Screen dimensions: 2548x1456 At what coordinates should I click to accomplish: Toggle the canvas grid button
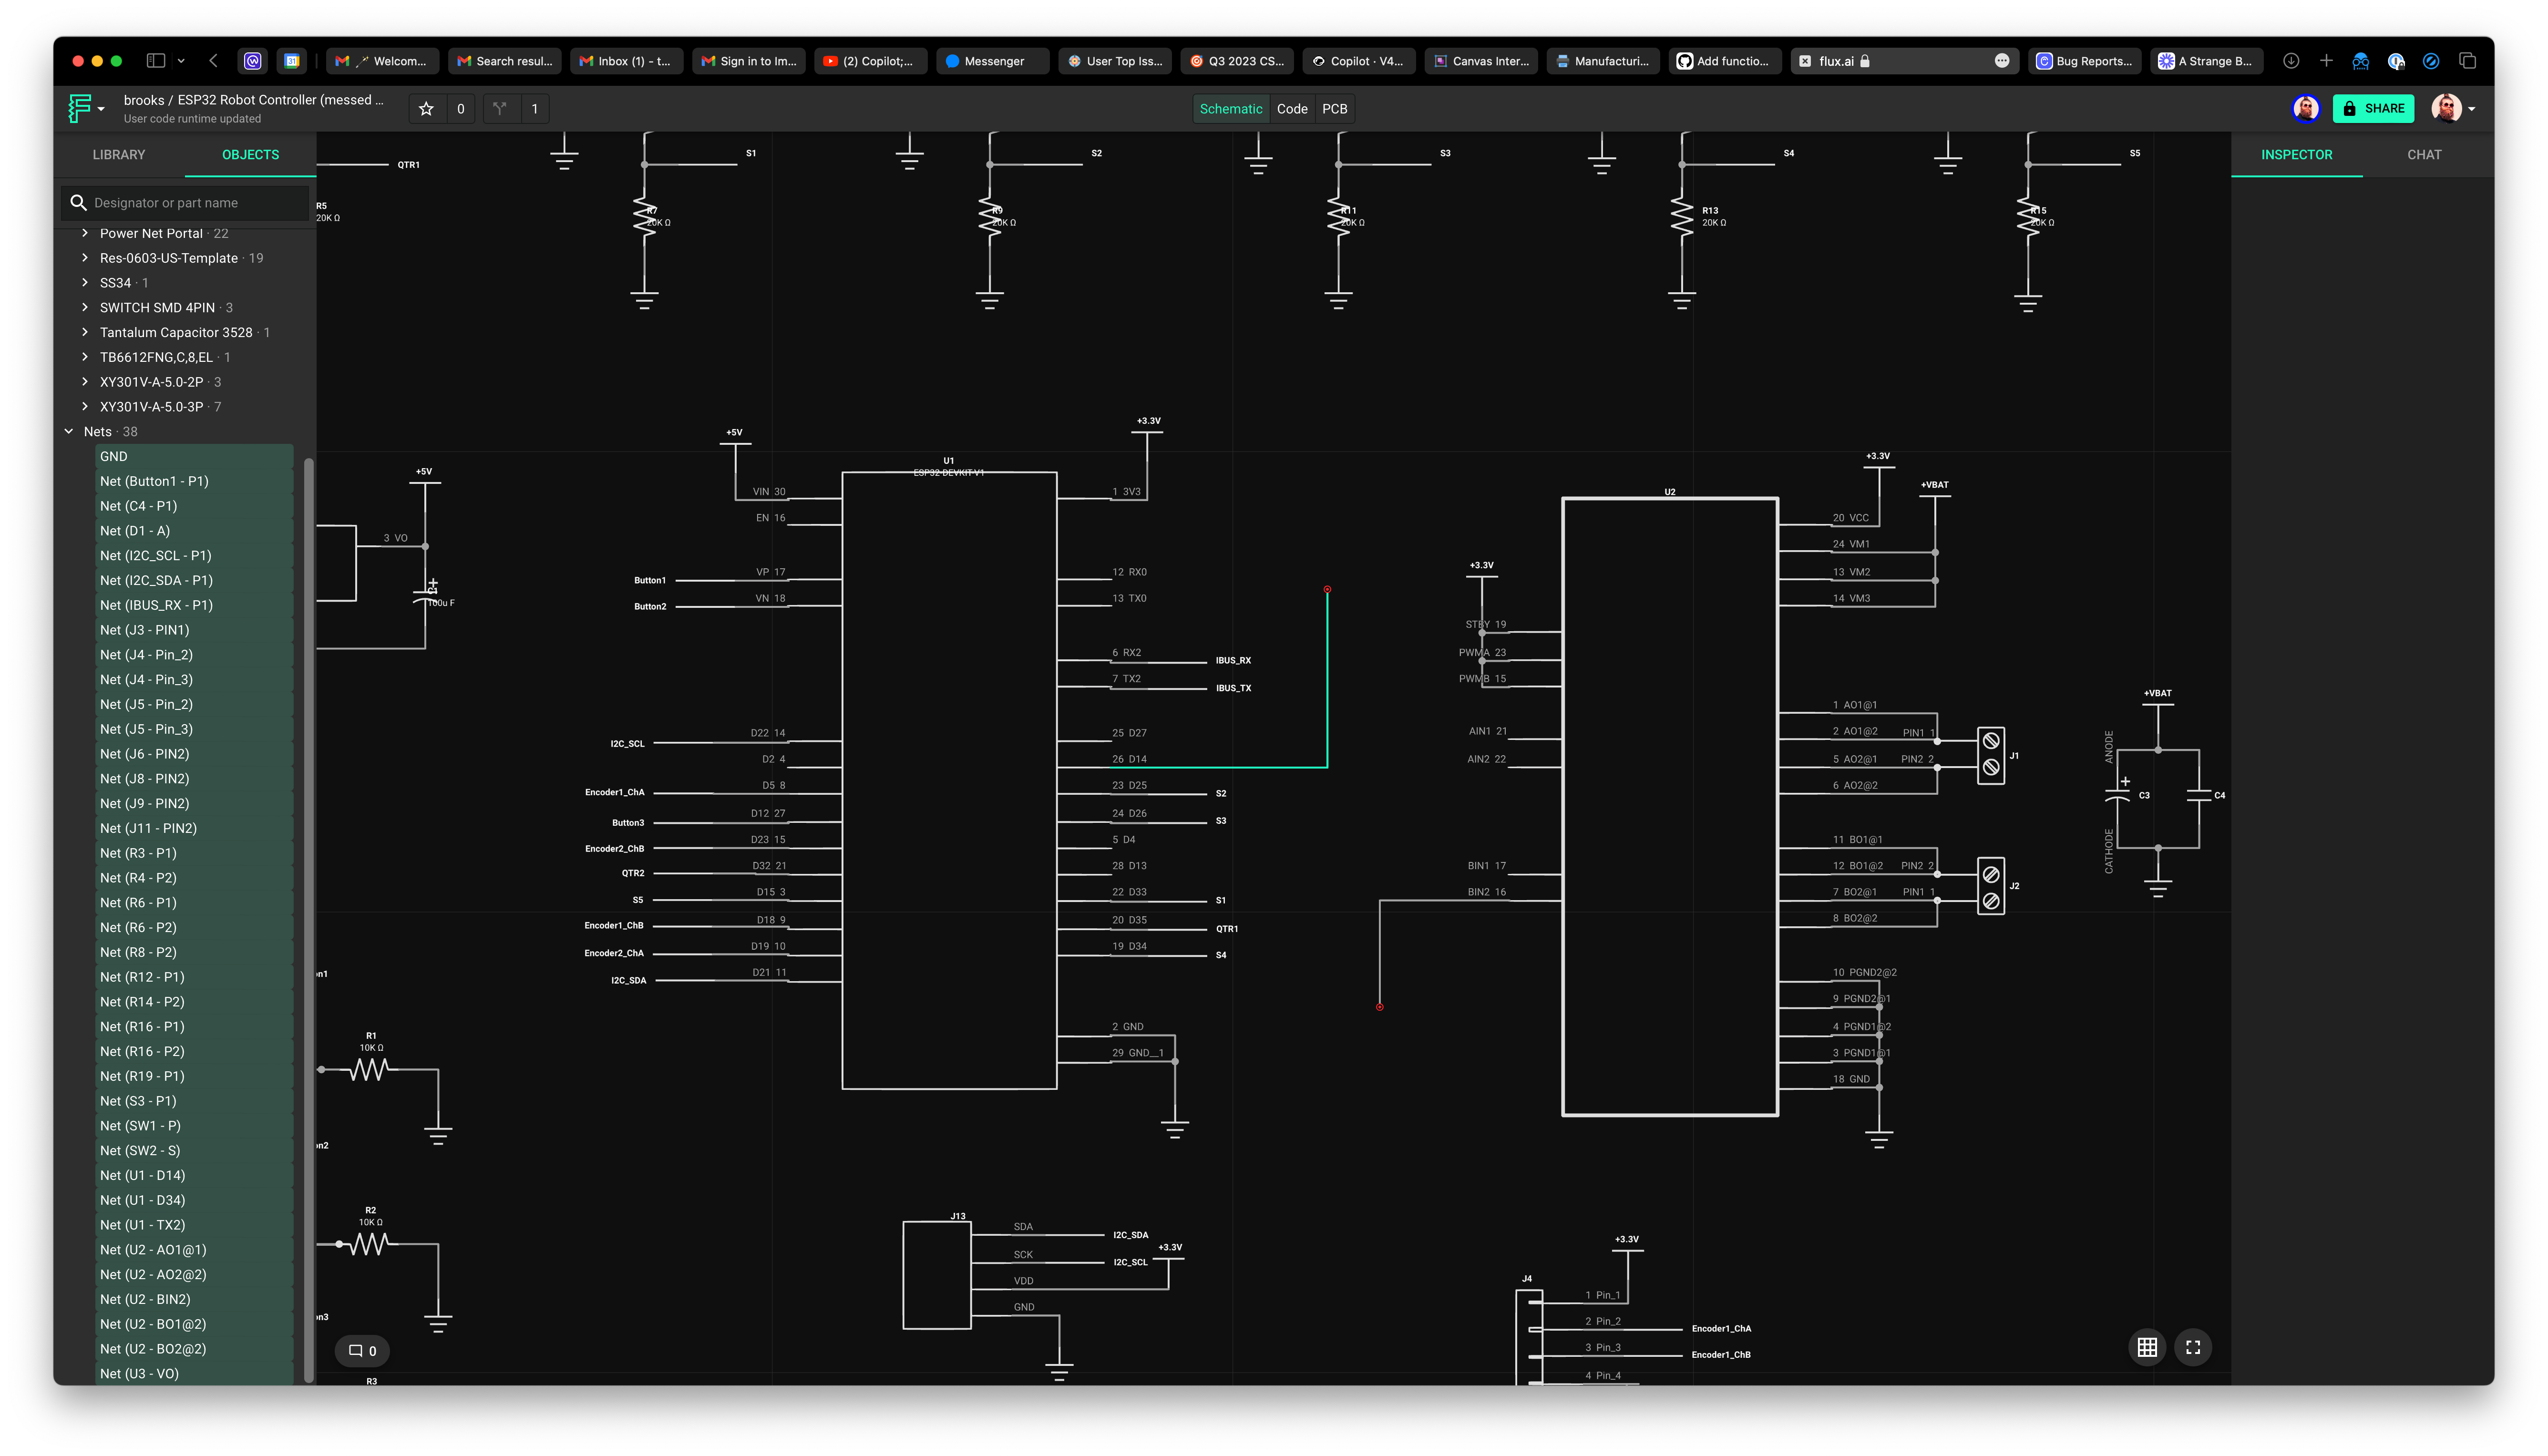[2146, 1347]
